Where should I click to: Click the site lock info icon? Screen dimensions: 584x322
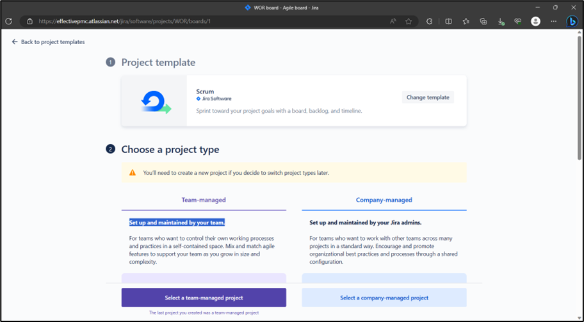point(30,21)
